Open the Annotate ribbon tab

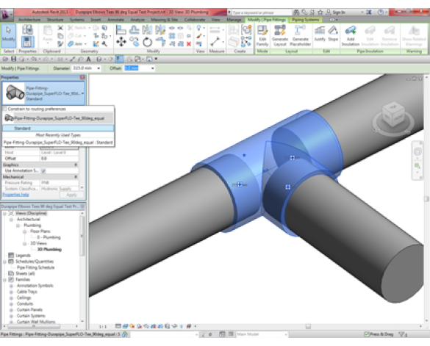pos(115,20)
